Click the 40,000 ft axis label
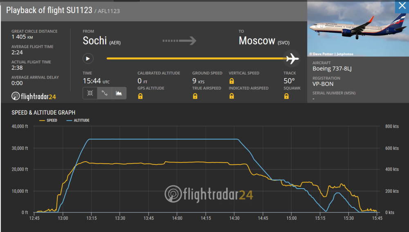The width and height of the screenshot is (409, 232). click(x=20, y=126)
